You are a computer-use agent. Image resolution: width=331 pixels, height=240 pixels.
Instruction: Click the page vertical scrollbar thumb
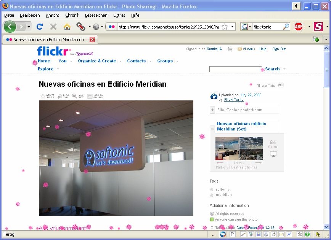tap(326, 70)
